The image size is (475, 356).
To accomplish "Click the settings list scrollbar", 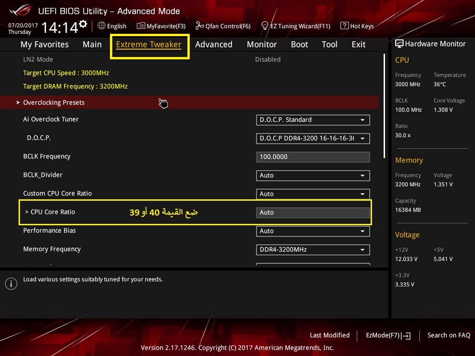I will tap(384, 106).
